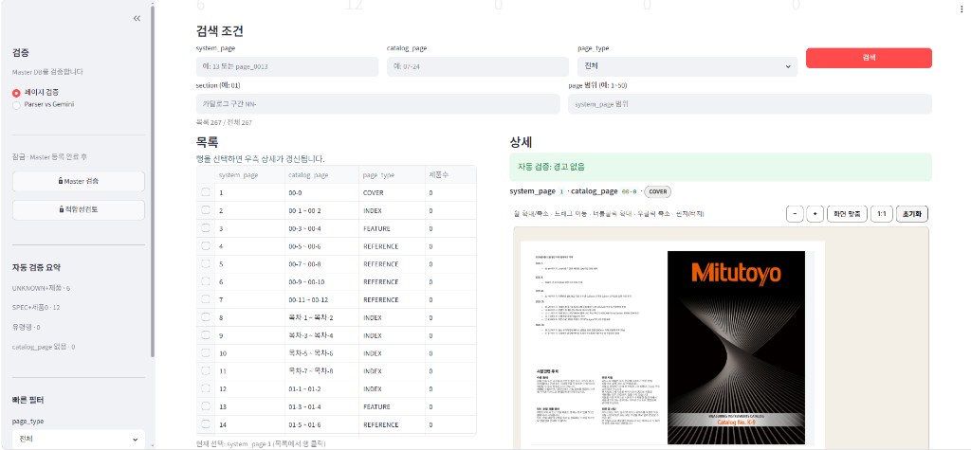
Task: Click 유령행 · 0 in the summary
Action: [x=26, y=327]
